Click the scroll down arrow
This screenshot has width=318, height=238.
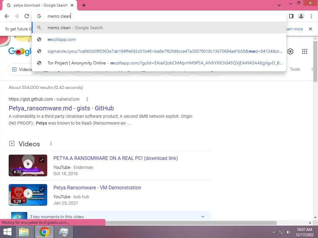click(315, 218)
